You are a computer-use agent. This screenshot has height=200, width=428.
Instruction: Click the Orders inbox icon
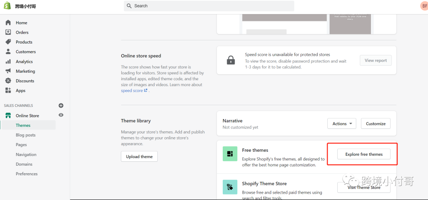(x=8, y=32)
